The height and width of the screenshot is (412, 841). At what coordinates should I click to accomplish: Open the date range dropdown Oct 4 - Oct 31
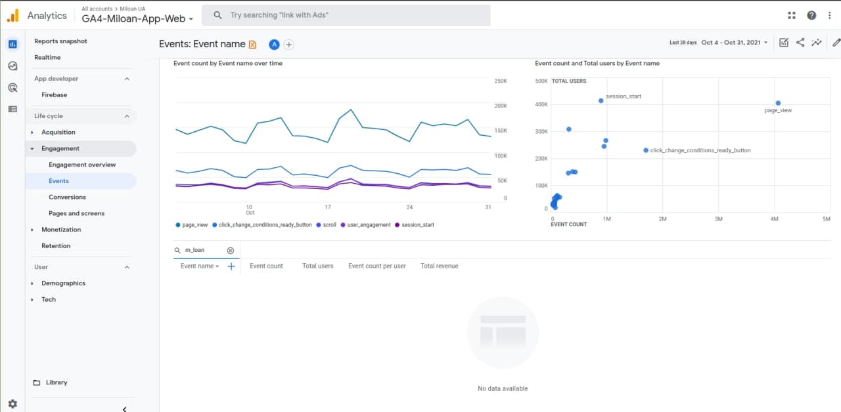tap(735, 43)
